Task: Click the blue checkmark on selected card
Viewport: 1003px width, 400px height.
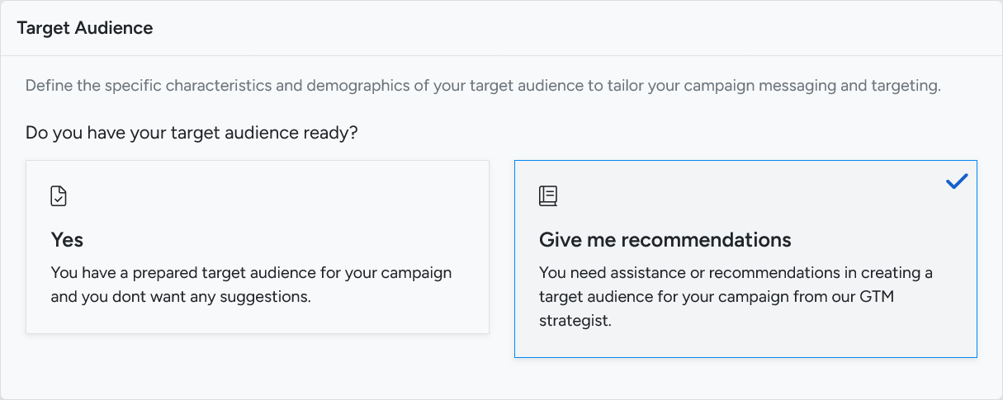Action: (x=956, y=181)
